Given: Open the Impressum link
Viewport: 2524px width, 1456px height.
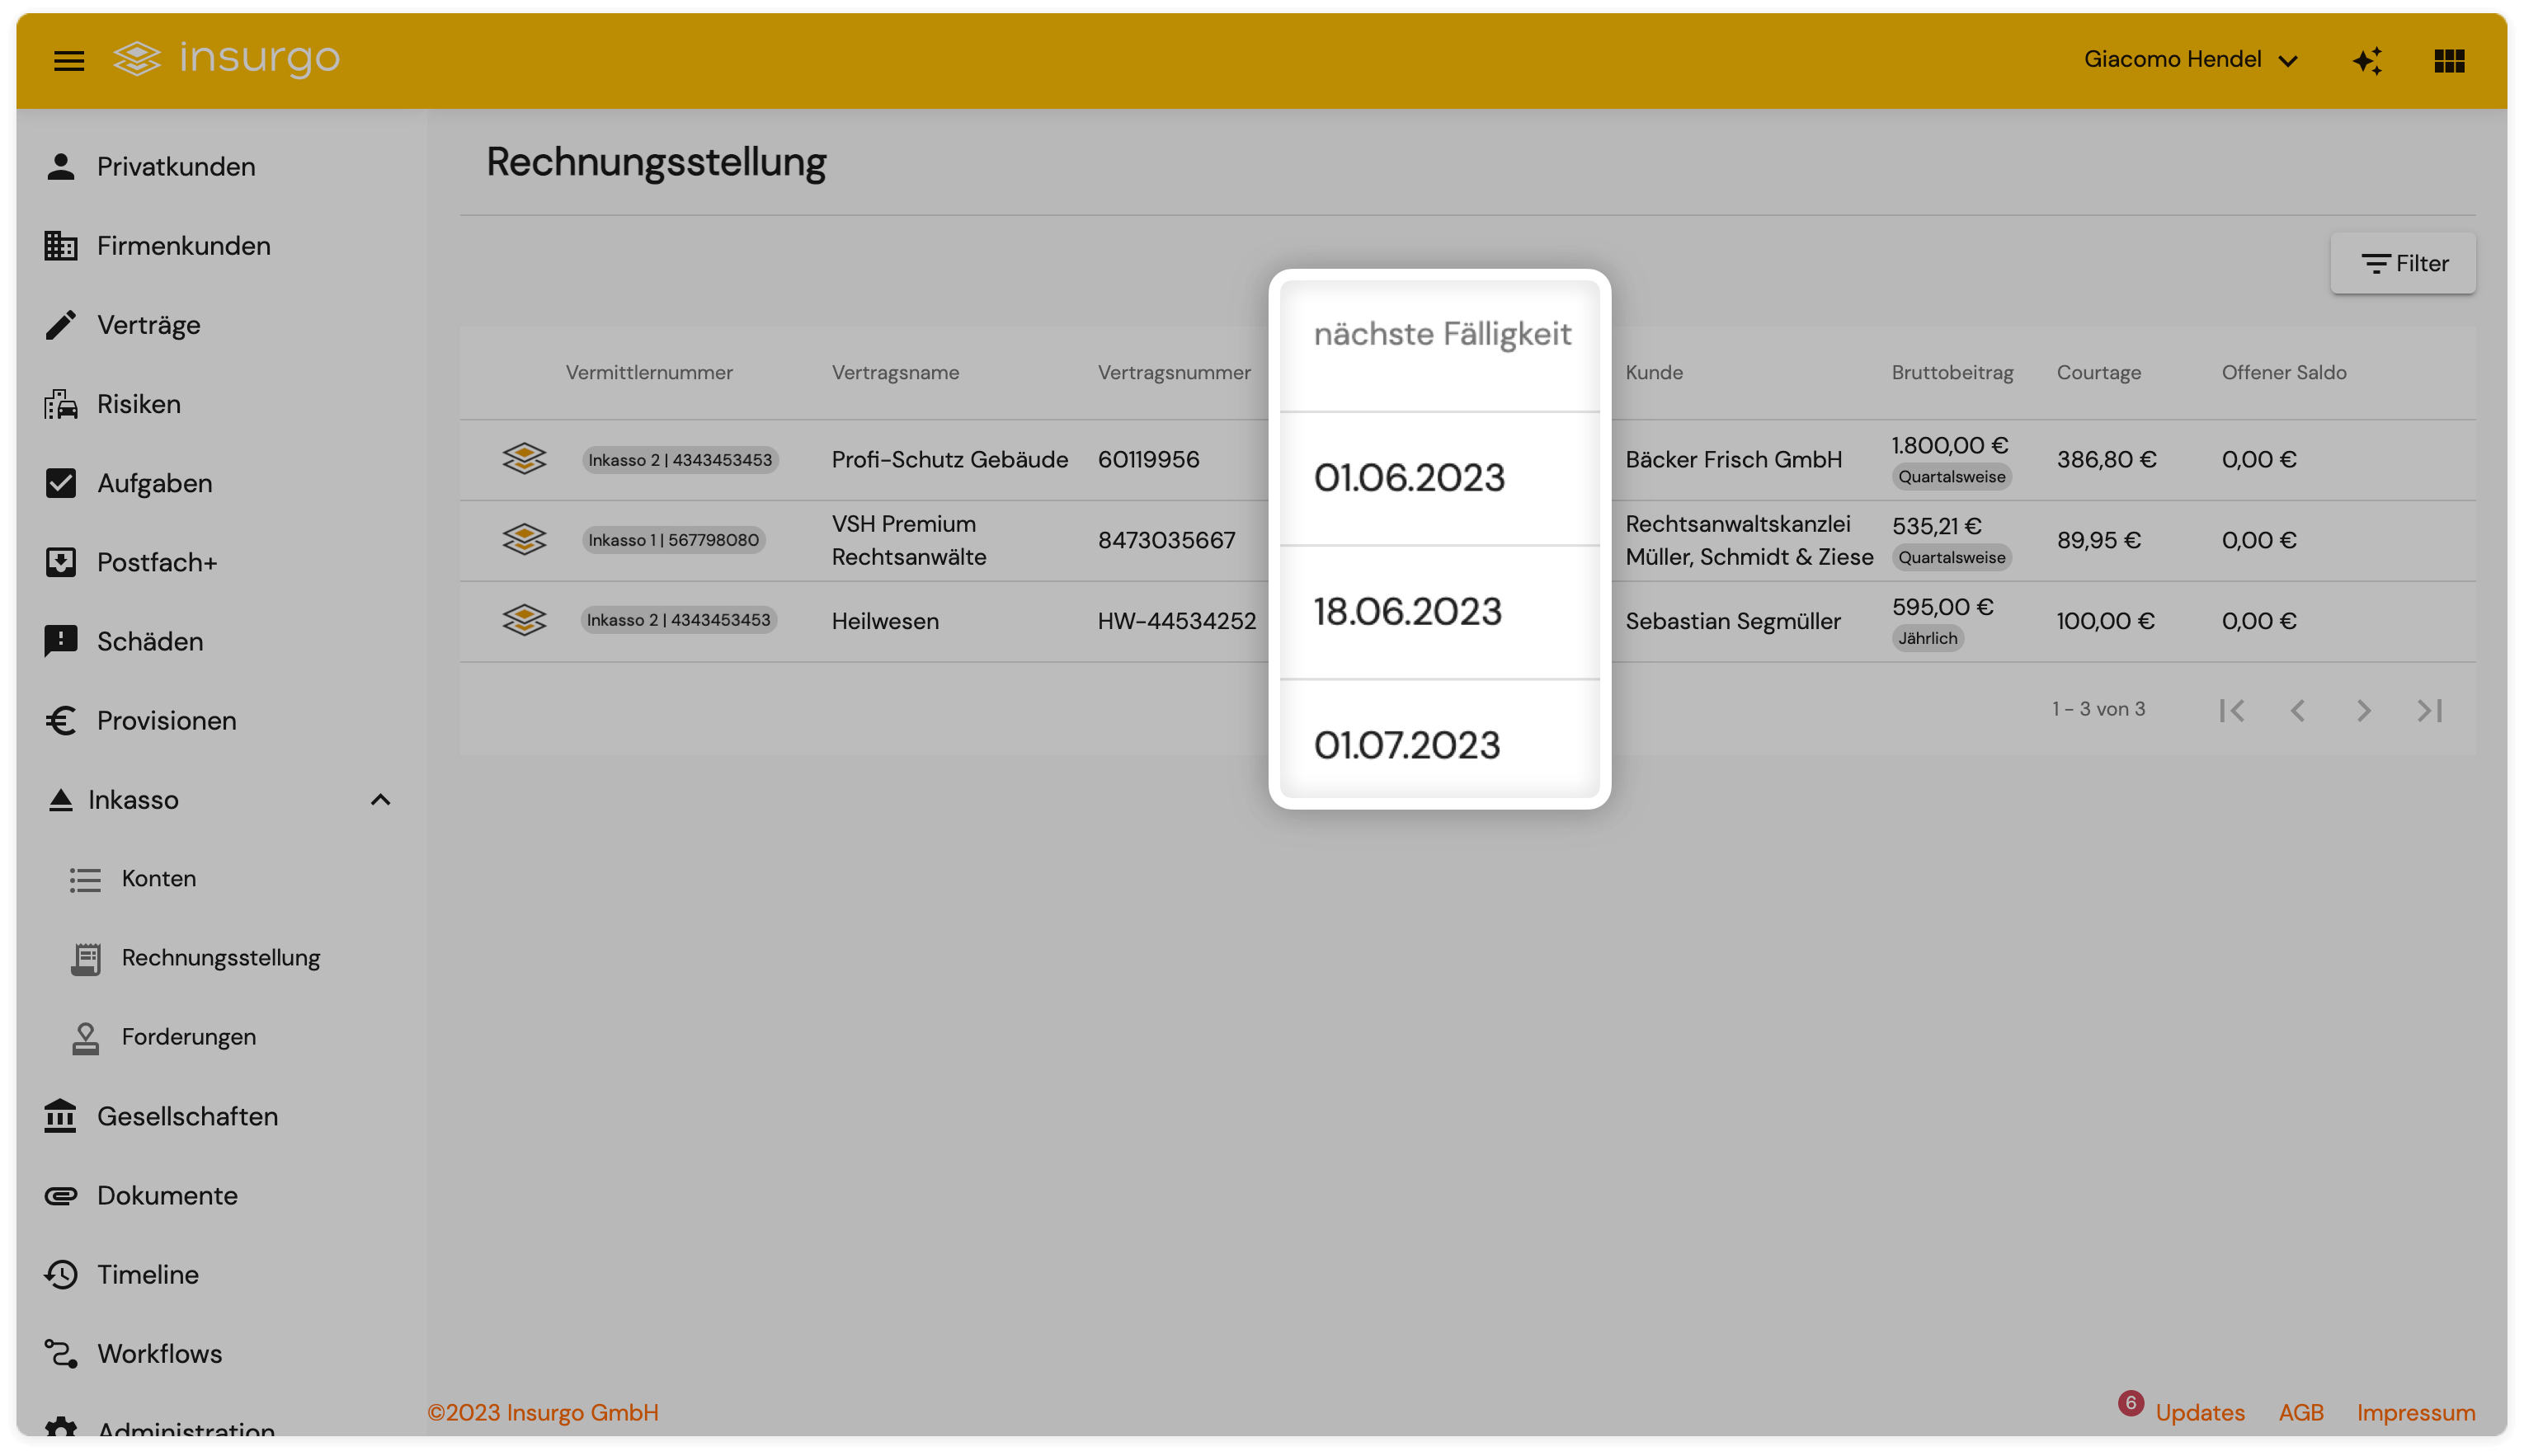Looking at the screenshot, I should point(2415,1412).
